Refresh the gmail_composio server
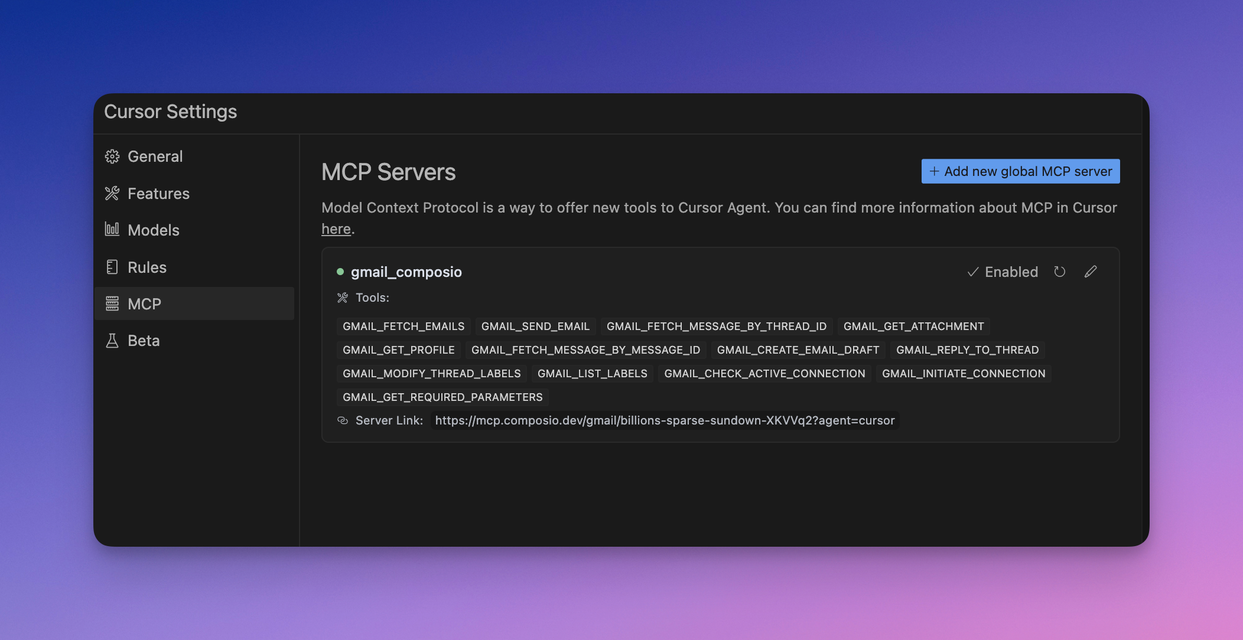Image resolution: width=1243 pixels, height=640 pixels. pos(1060,272)
